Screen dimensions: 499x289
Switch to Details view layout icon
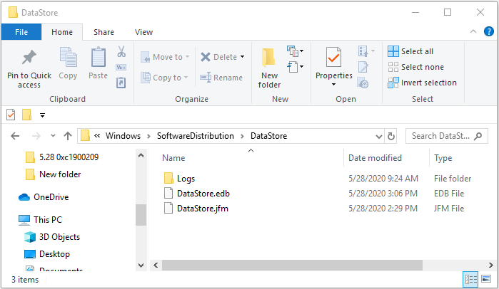point(471,279)
